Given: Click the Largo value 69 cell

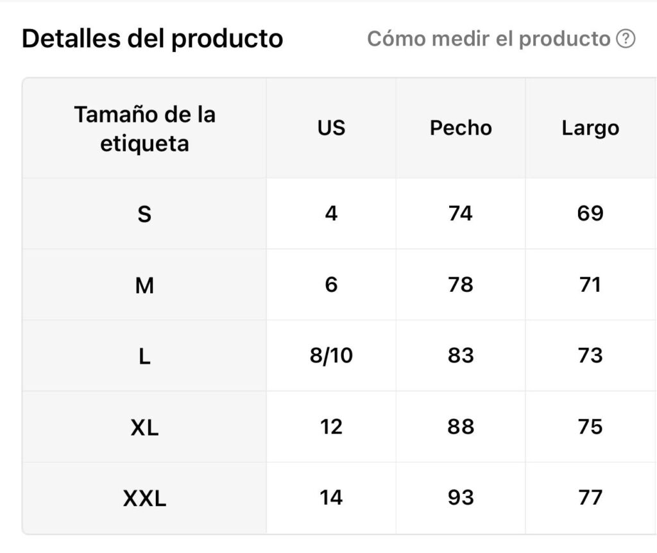Looking at the screenshot, I should coord(591,214).
